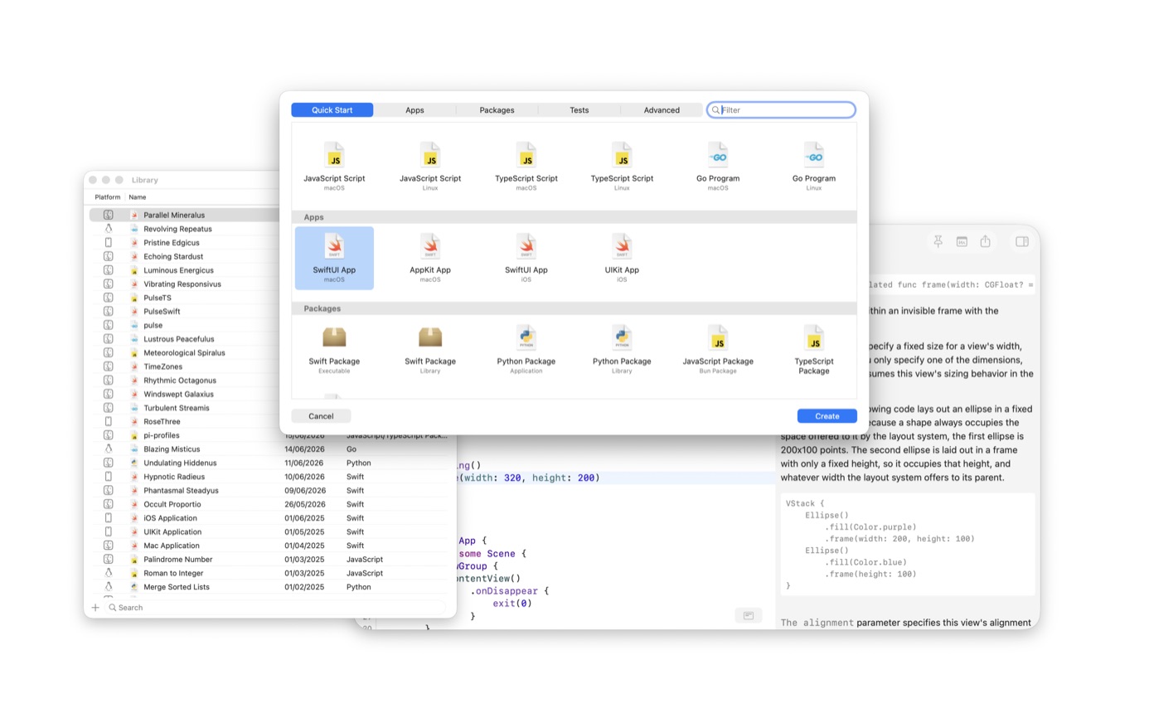Viewport: 1149px width, 718px height.
Task: Select the Palindrome Number row
Action: point(269,559)
